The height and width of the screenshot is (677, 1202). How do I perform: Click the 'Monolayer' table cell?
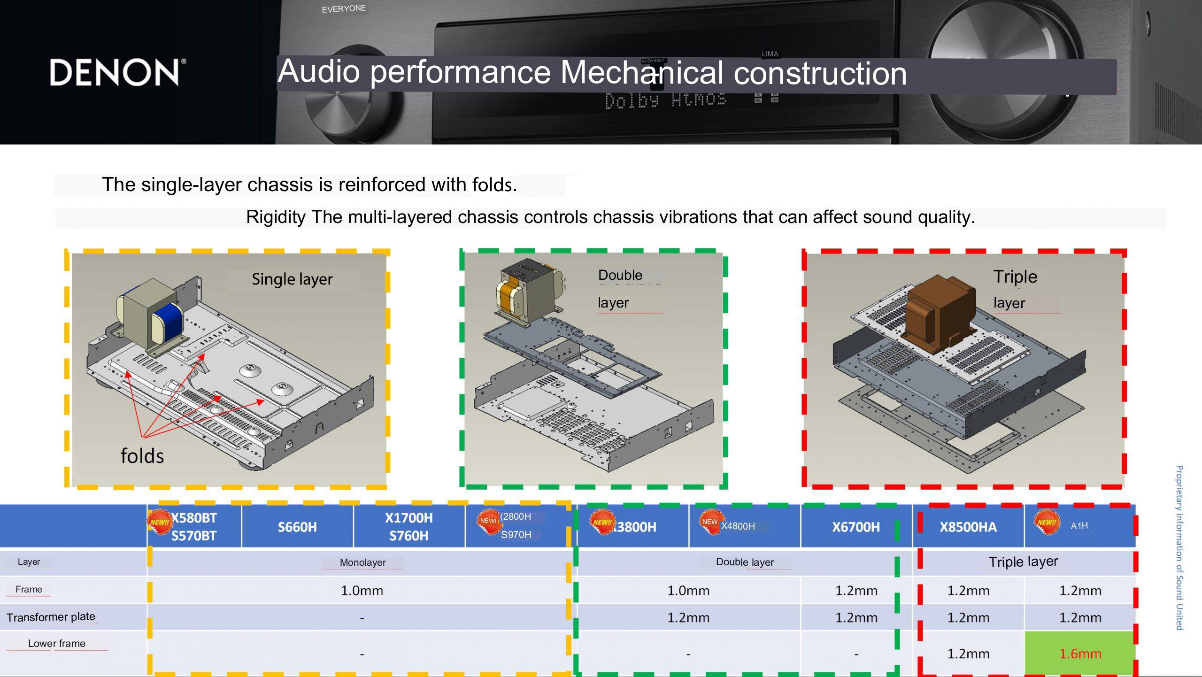pyautogui.click(x=362, y=562)
